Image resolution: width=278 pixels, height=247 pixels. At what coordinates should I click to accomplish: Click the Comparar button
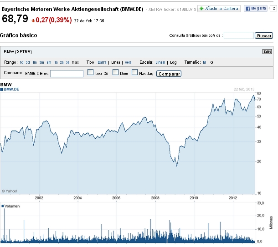(169, 74)
